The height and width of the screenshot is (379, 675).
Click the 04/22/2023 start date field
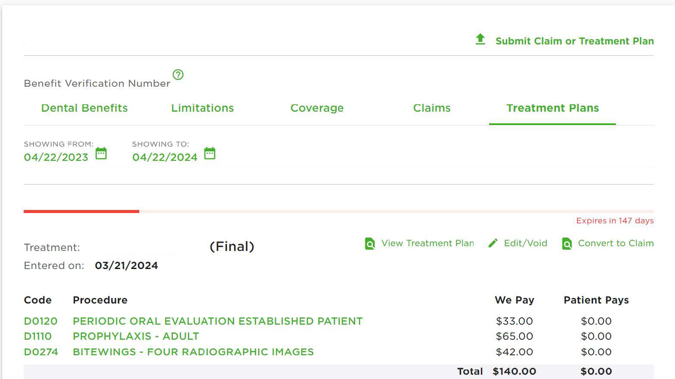coord(56,157)
